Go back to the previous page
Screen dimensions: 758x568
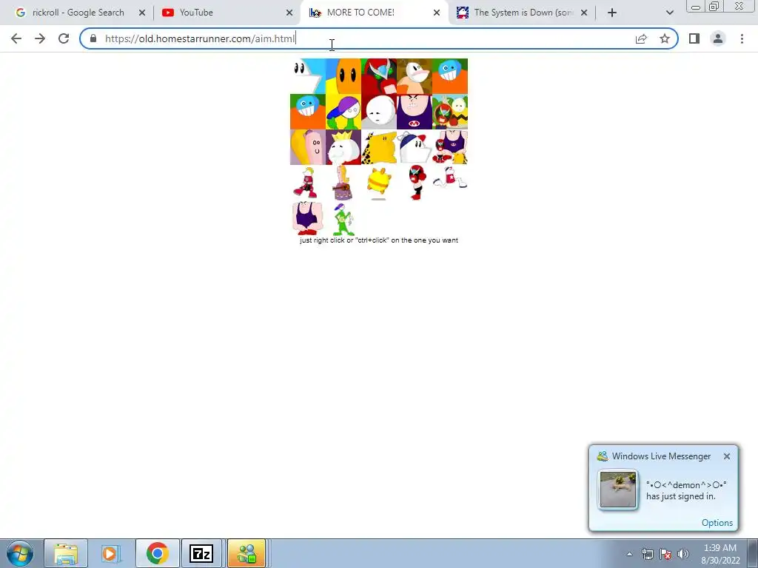coord(16,38)
